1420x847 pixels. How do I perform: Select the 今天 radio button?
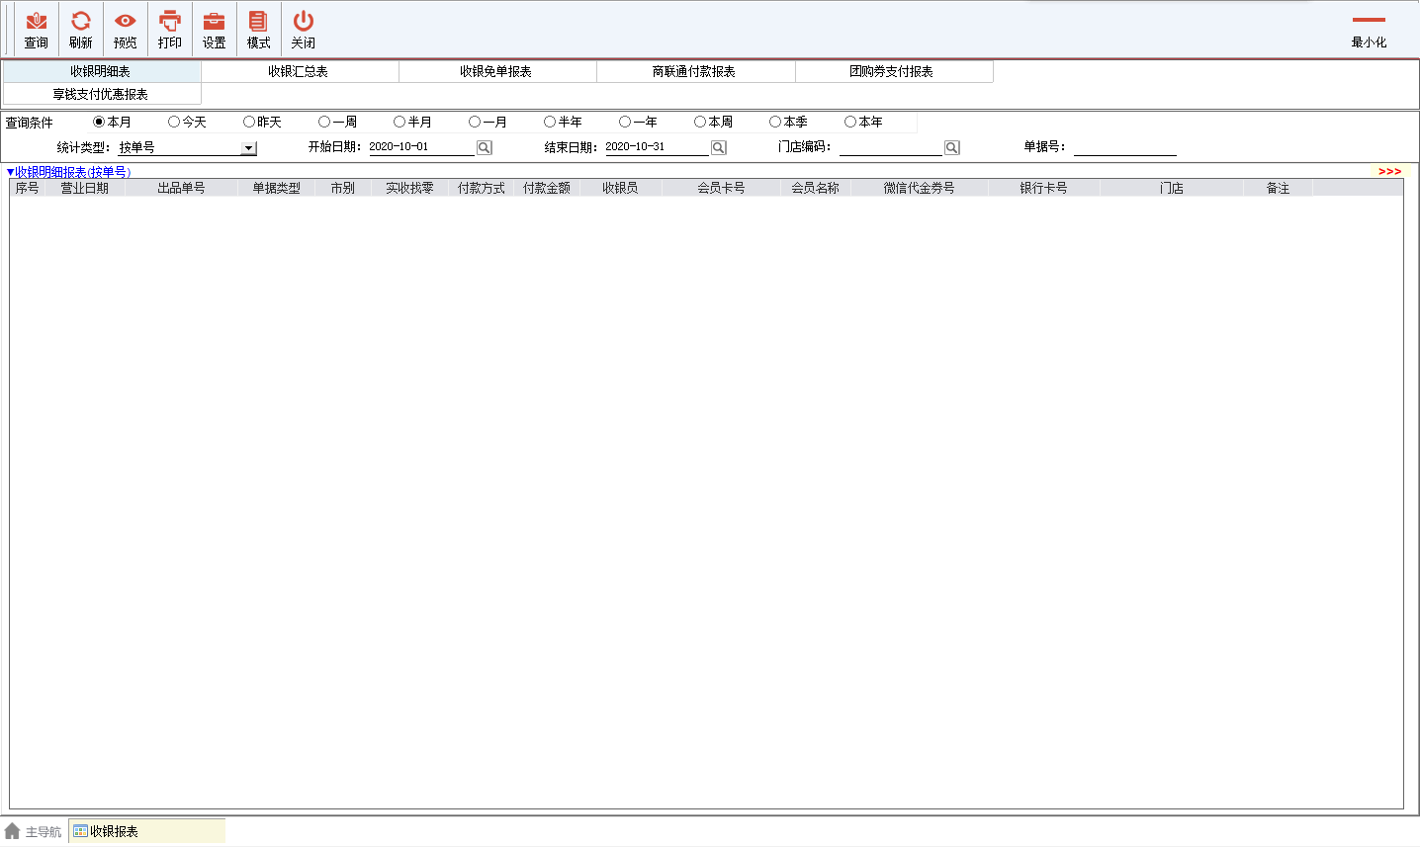tap(174, 122)
